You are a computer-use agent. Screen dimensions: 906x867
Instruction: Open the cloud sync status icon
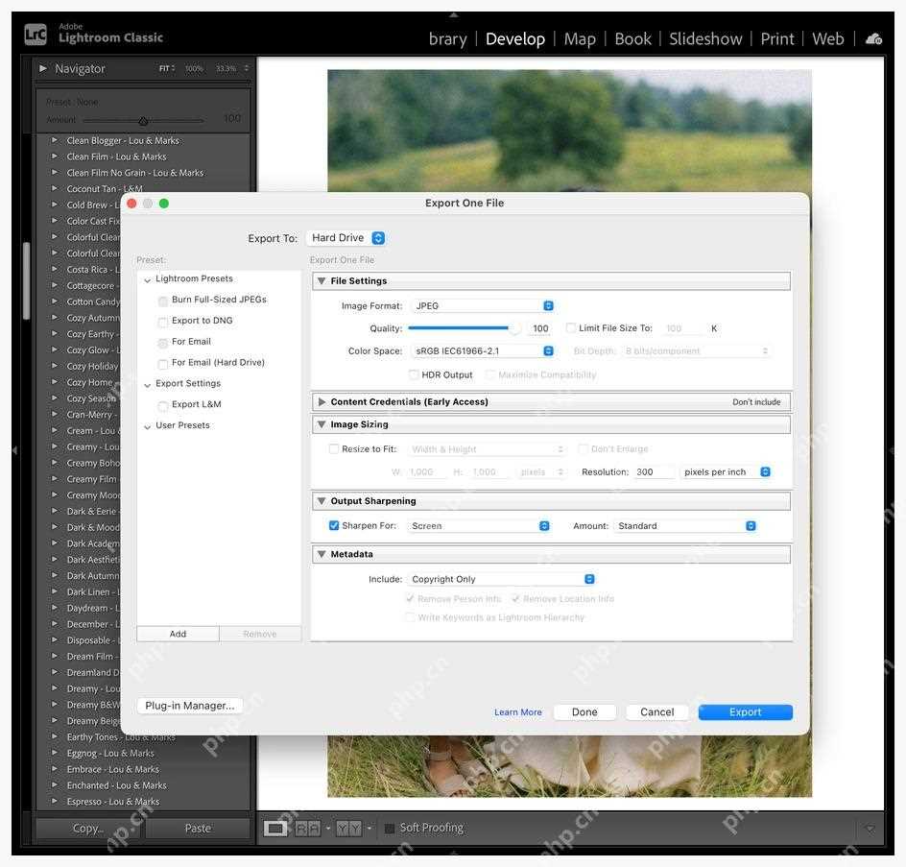pyautogui.click(x=873, y=38)
